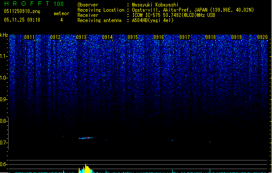Click the 1.0 frequency axis label

pos(3,78)
